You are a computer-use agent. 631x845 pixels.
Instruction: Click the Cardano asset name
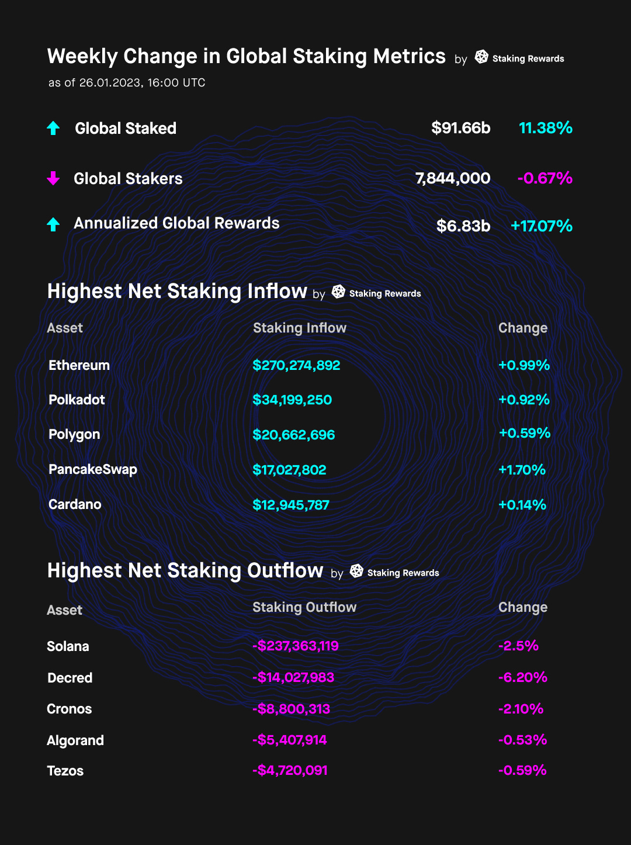(75, 504)
